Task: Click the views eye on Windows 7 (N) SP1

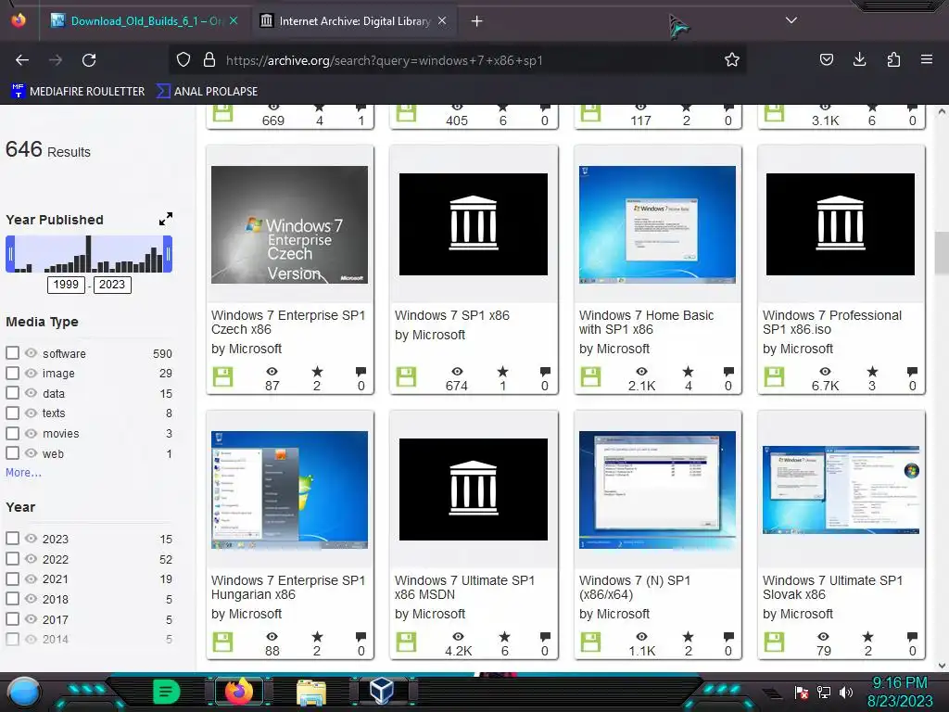Action: [641, 636]
